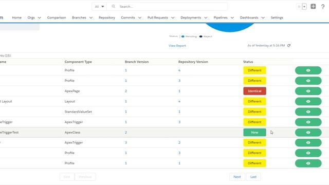The height and width of the screenshot is (185, 329).
Task: Open repository version 4 in the Layout row
Action: tap(179, 101)
